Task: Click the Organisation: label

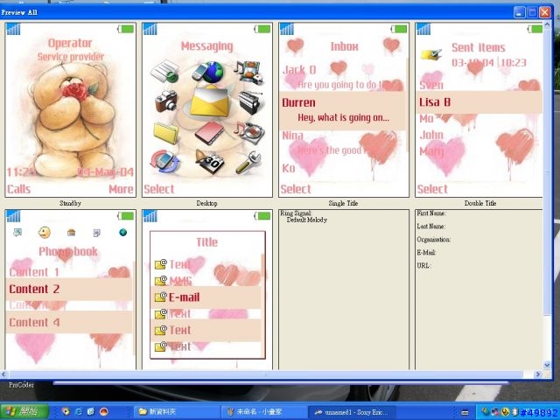Action: coord(434,240)
